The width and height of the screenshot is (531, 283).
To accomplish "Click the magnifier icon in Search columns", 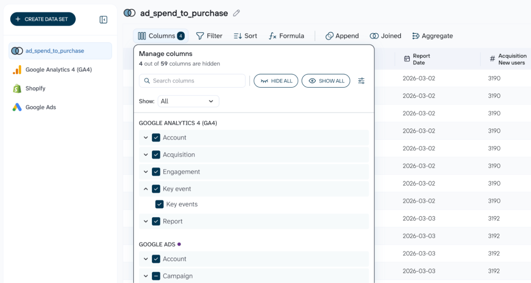I will 147,81.
